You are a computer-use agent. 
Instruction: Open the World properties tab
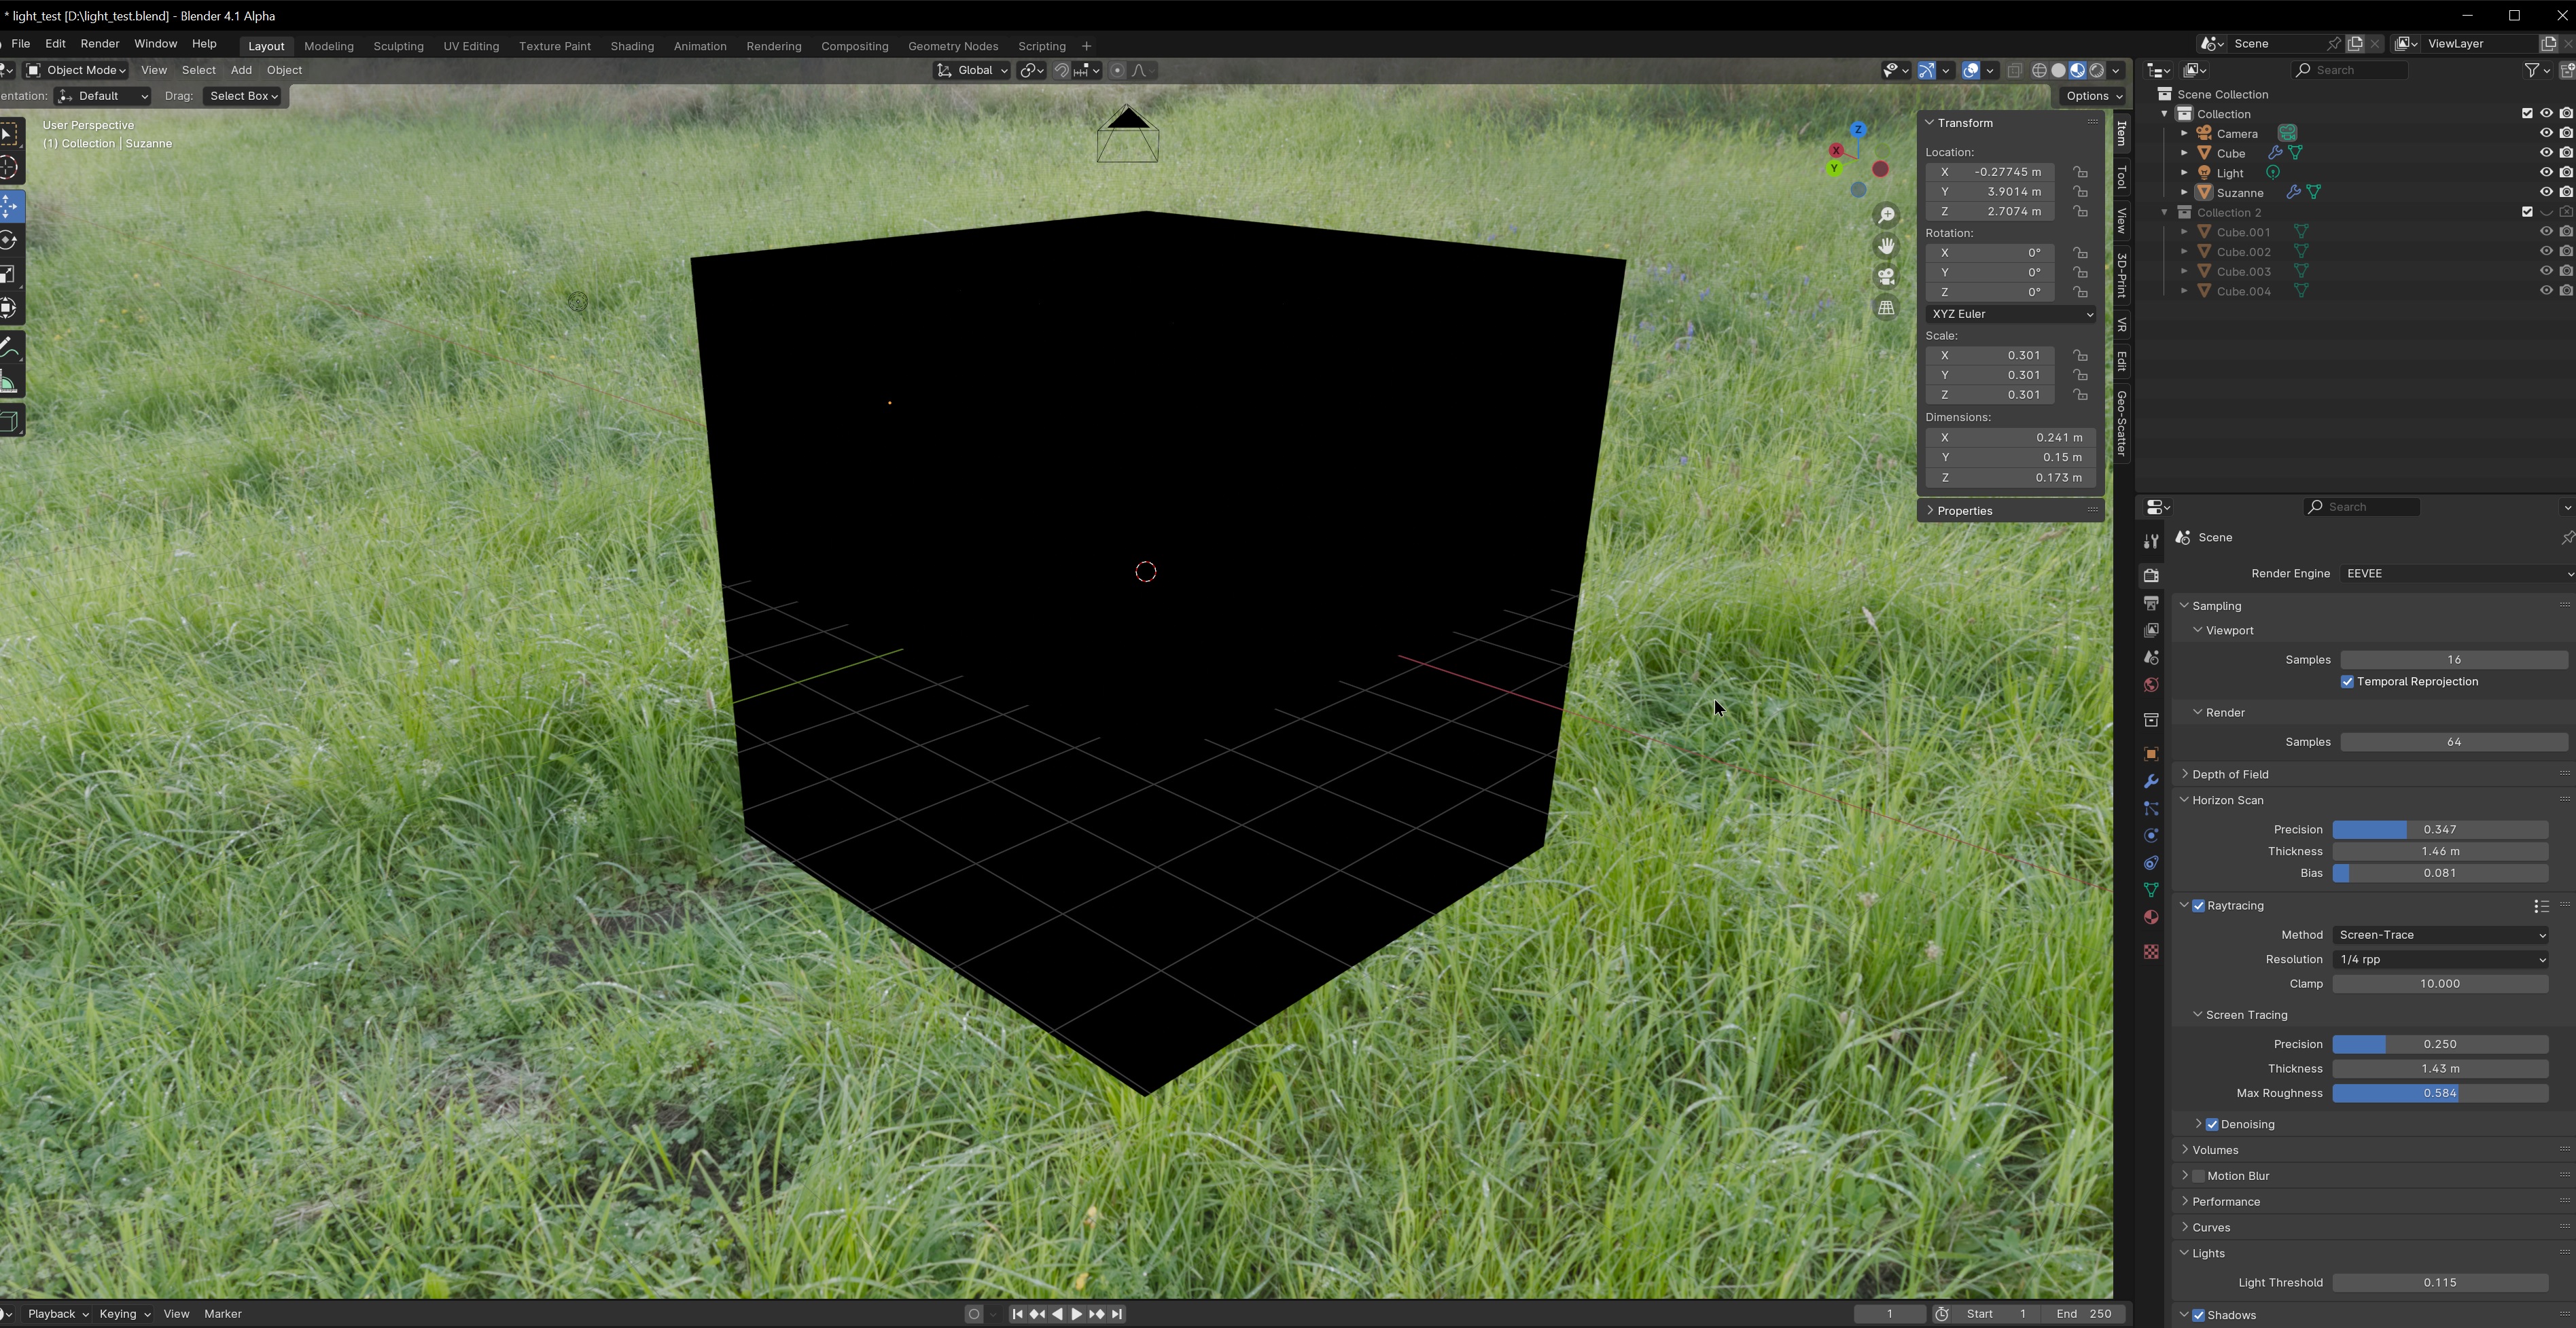pos(2151,684)
